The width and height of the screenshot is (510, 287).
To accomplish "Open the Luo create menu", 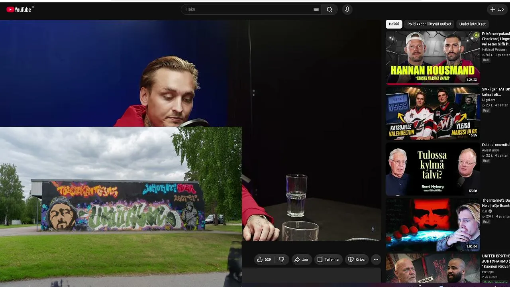I will coord(497,10).
